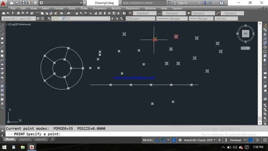Open the Modify menu
268x151 pixels.
[116, 8]
